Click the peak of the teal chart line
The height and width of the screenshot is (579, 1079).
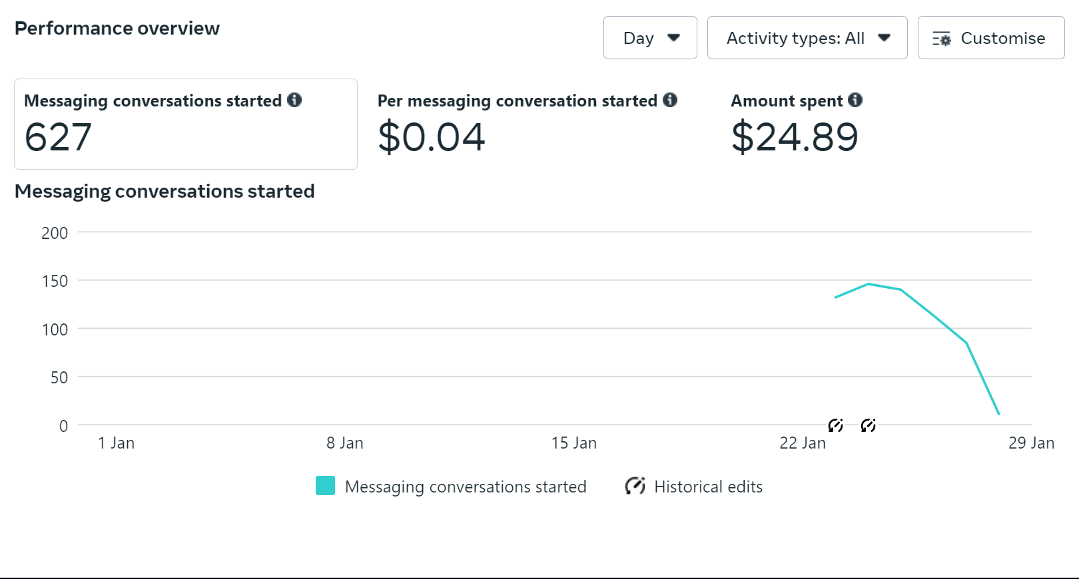pyautogui.click(x=868, y=284)
